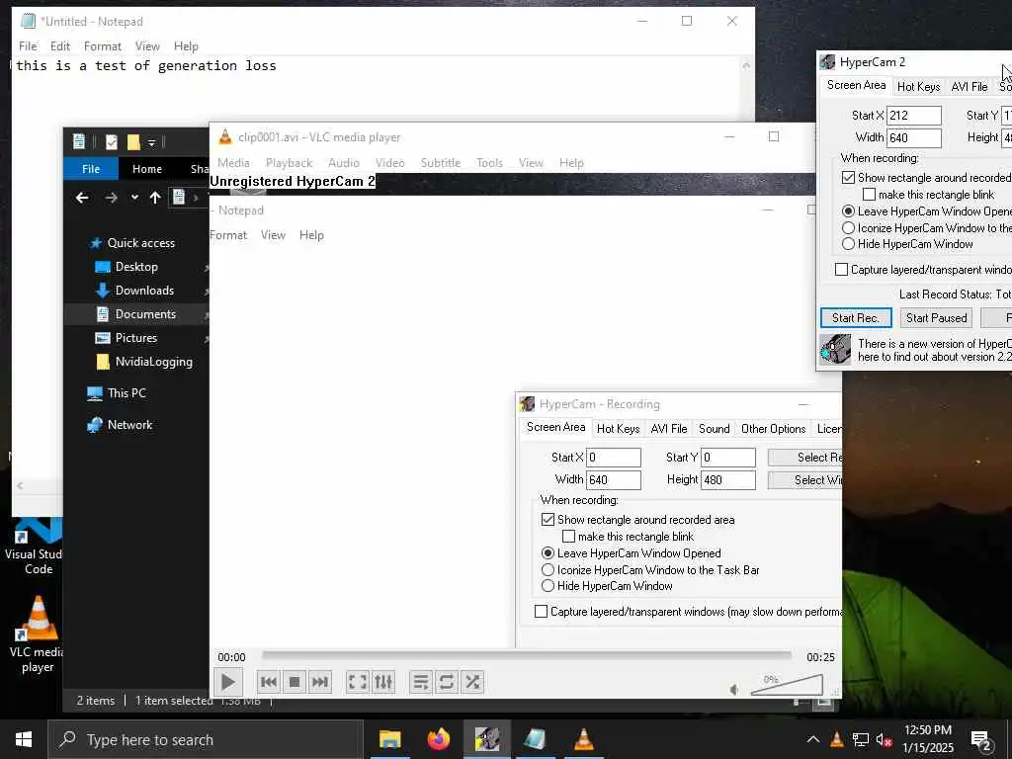Image resolution: width=1012 pixels, height=759 pixels.
Task: Enable make this rectangle blink in HyperCam 2
Action: pyautogui.click(x=870, y=195)
